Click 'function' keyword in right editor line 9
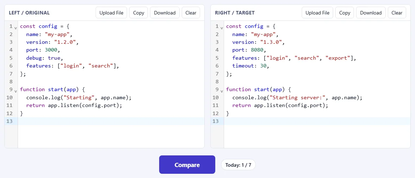The image size is (415, 178). click(x=239, y=90)
